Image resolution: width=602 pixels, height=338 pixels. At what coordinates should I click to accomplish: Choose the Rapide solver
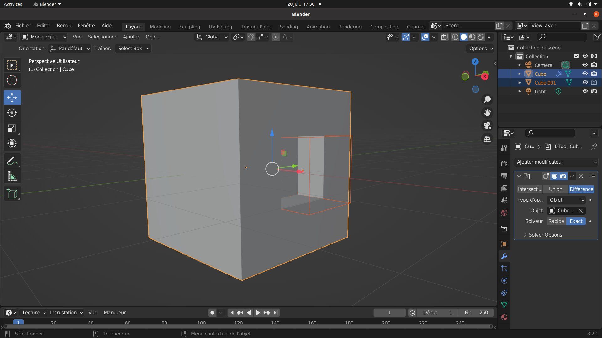(x=556, y=221)
